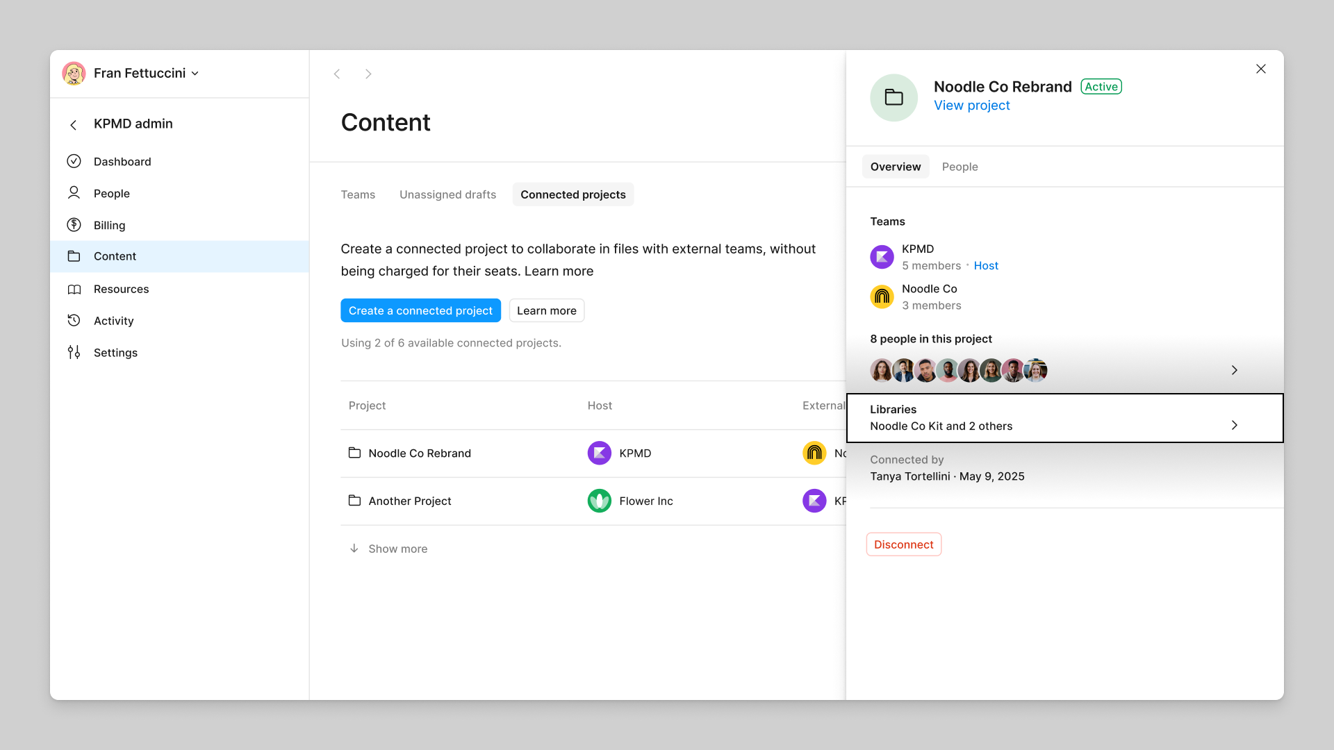Select the Connected projects tab
Image resolution: width=1334 pixels, height=750 pixels.
573,194
